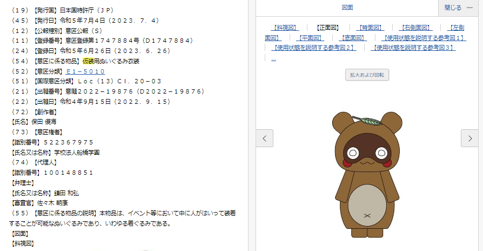Click registration number text 意匠登録第1747884号
483x251 pixels.
coord(102,41)
